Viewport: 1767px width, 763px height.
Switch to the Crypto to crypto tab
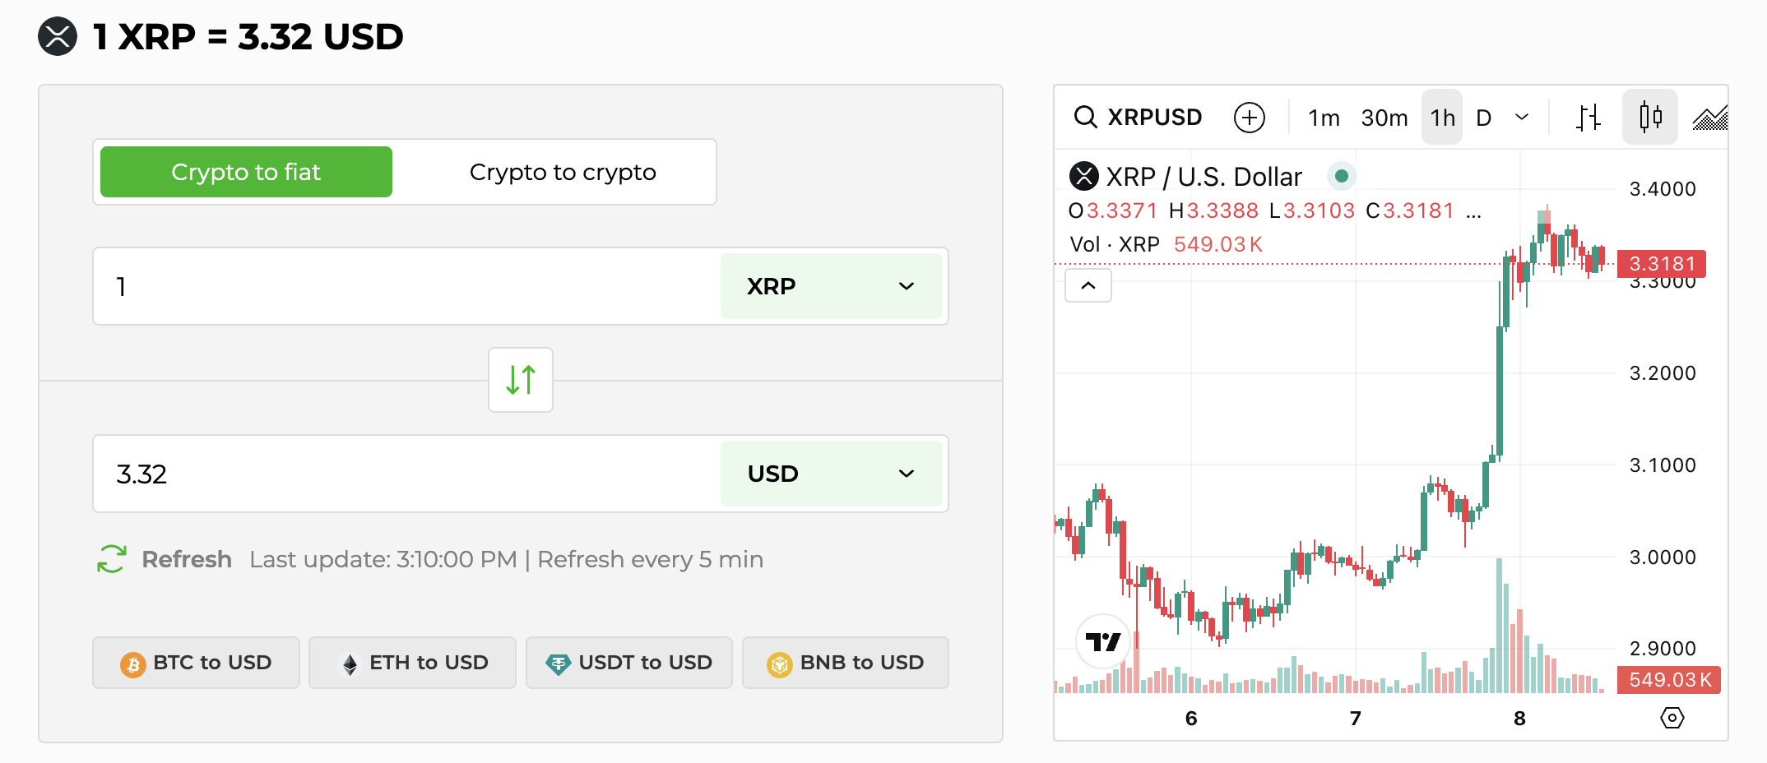tap(562, 171)
